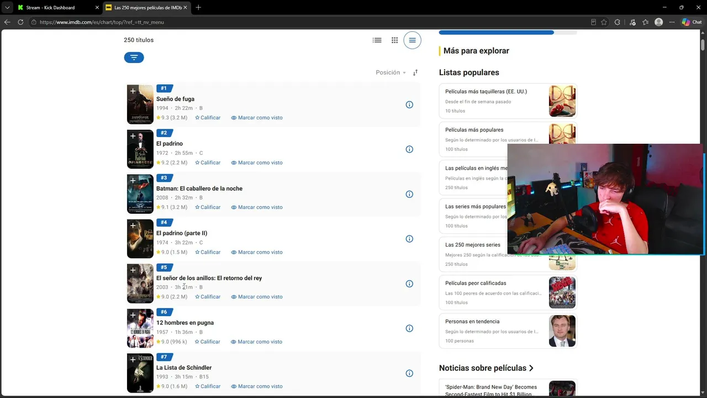Open the blue filter button

coord(134,57)
